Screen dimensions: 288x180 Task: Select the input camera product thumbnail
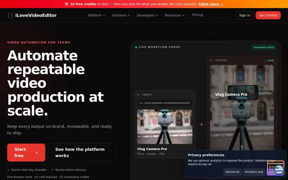(x=165, y=127)
